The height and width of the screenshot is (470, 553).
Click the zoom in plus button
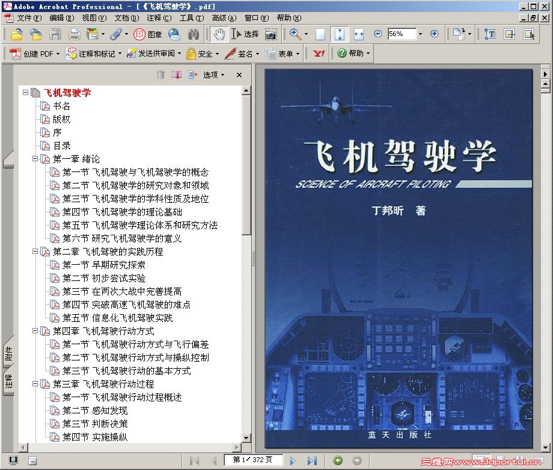point(435,34)
